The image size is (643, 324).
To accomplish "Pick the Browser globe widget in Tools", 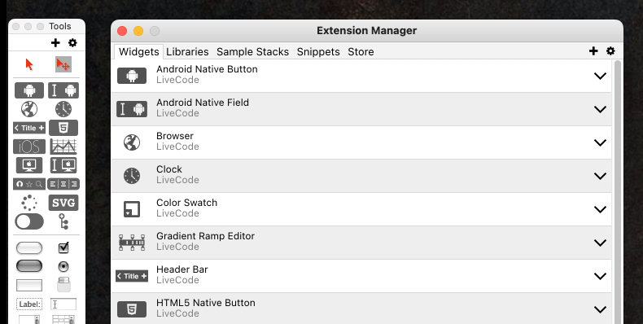I will (29, 109).
